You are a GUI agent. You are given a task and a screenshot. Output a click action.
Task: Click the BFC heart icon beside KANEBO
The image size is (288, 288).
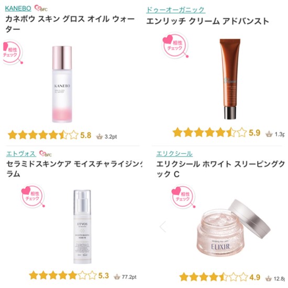(x=41, y=8)
